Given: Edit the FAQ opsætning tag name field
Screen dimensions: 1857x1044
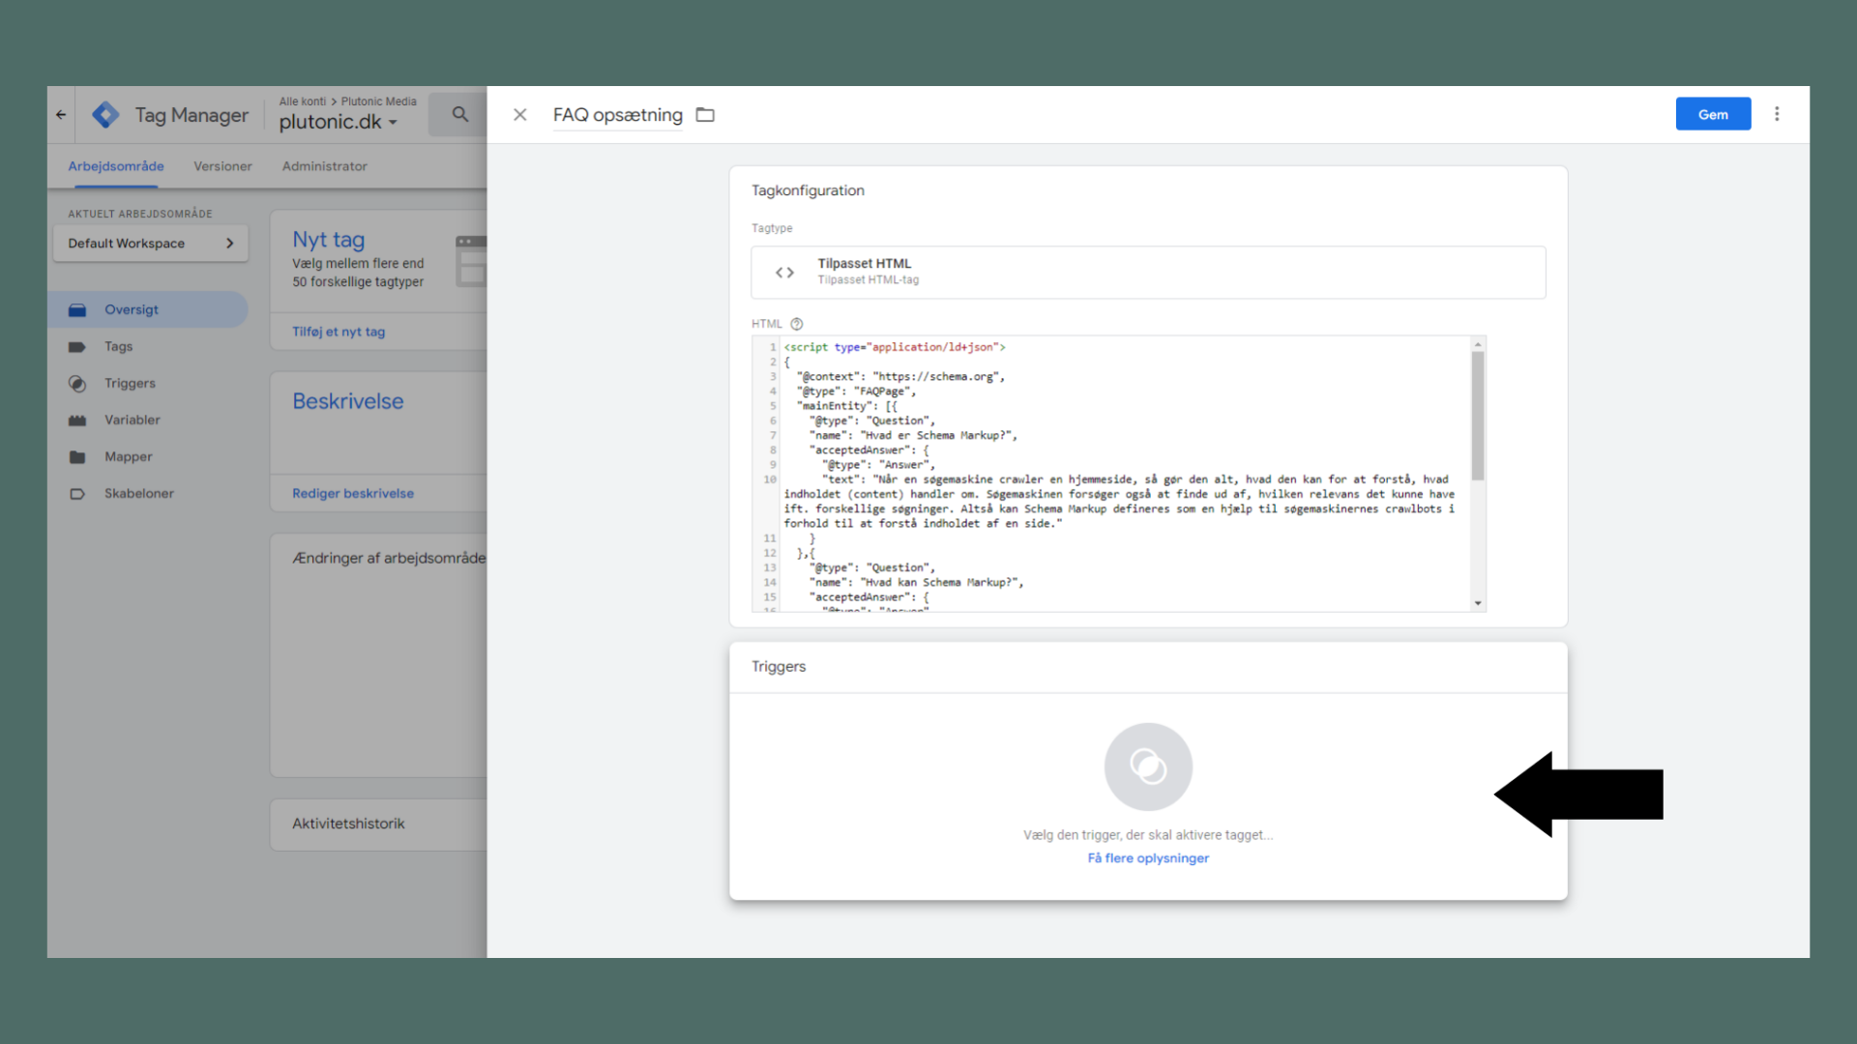Looking at the screenshot, I should (618, 115).
